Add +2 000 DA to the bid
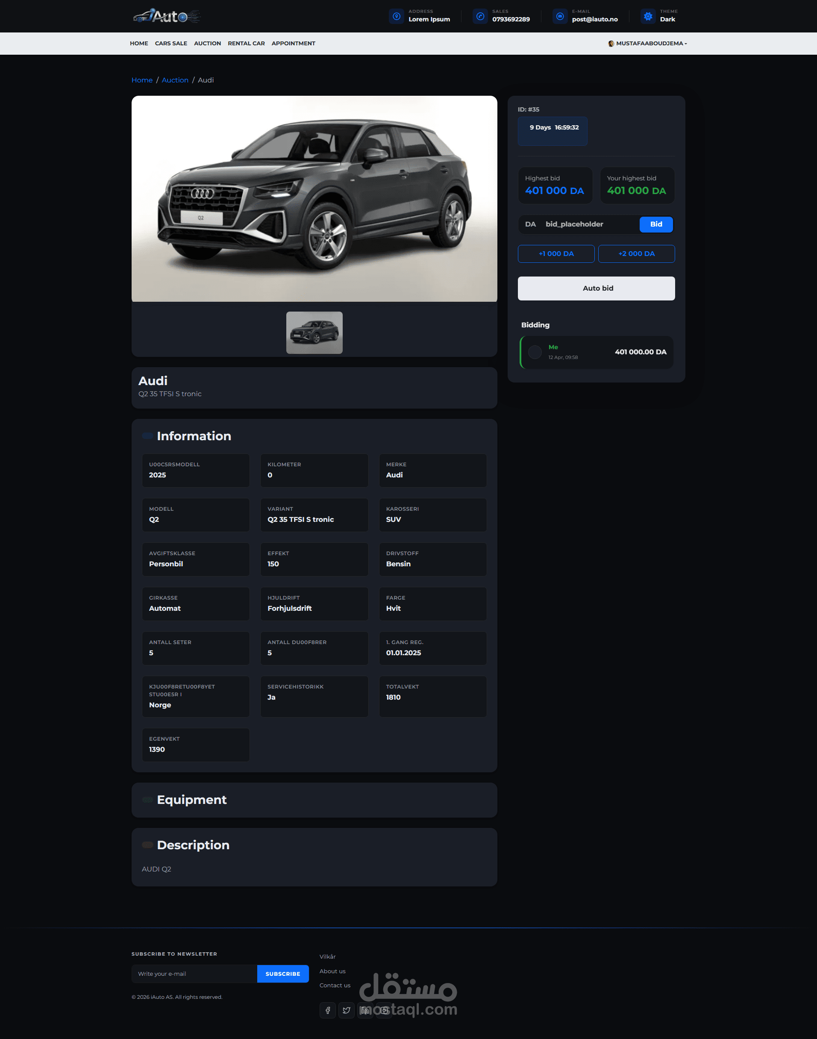 [636, 253]
